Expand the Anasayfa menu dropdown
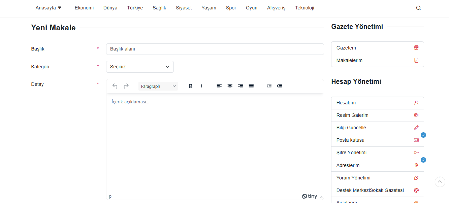 [x=49, y=8]
